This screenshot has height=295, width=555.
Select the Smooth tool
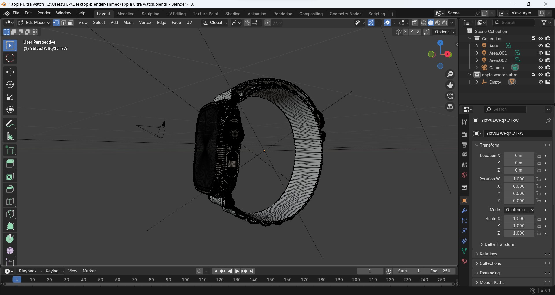click(10, 251)
